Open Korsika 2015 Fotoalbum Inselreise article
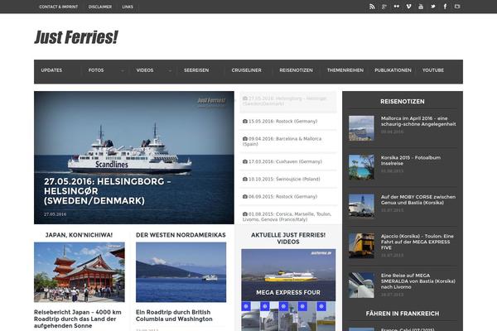Screen dimensions: 497x331 pyautogui.click(x=411, y=161)
